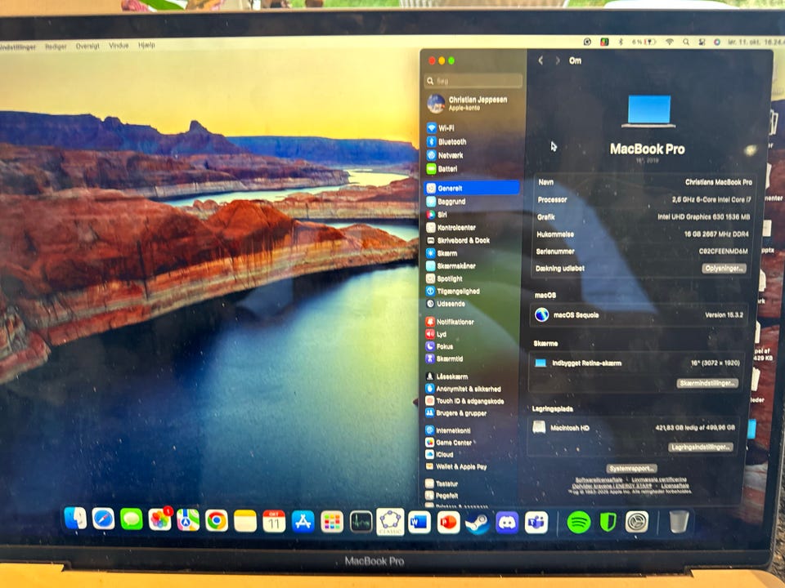This screenshot has width=785, height=588.
Task: Launch Microsoft Word from the Dock
Action: click(x=419, y=523)
